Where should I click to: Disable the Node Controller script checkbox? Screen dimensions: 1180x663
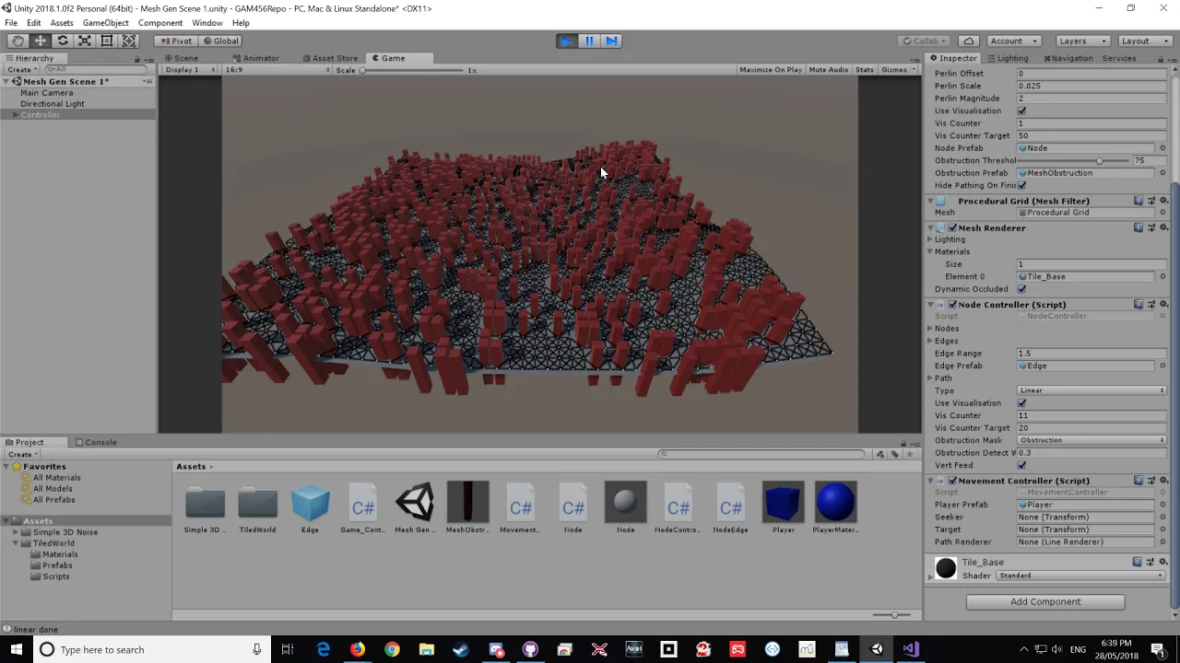click(x=952, y=304)
